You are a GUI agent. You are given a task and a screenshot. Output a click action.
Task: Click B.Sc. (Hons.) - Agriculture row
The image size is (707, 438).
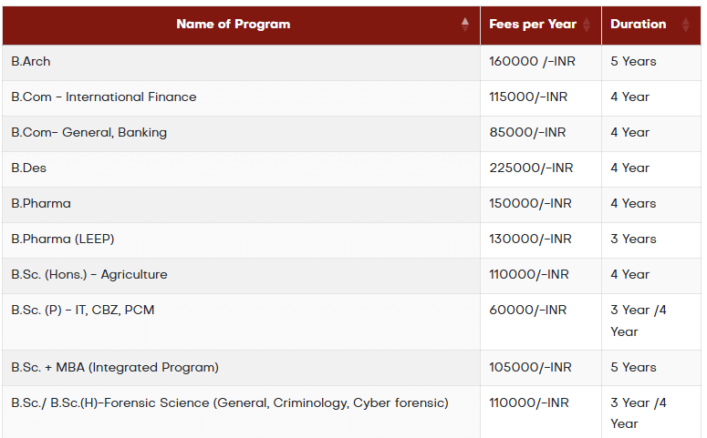coord(89,275)
